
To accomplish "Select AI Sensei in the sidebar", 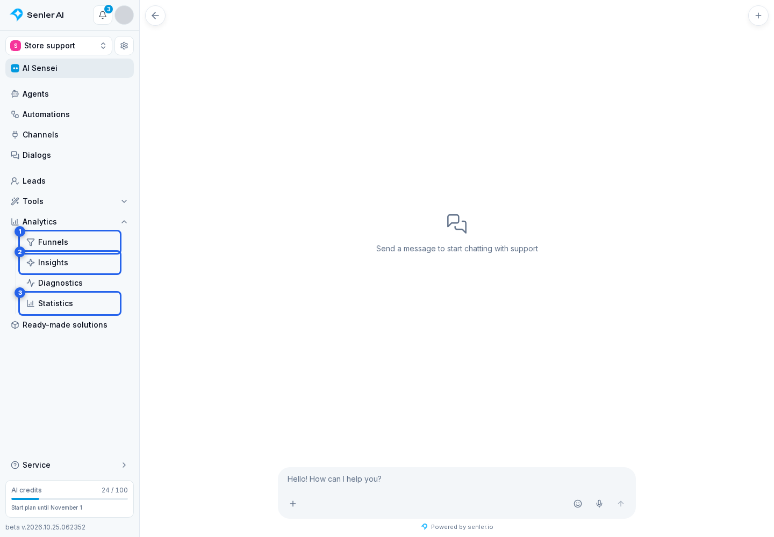I will tap(69, 68).
